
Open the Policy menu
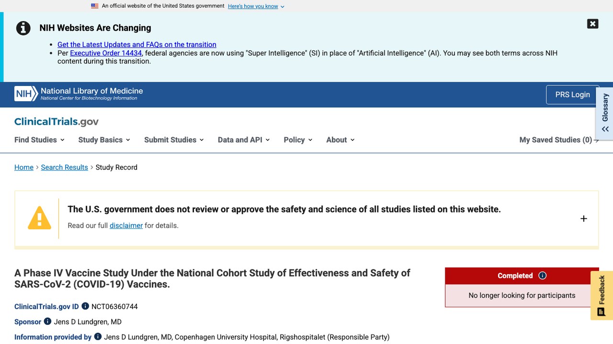(x=298, y=140)
